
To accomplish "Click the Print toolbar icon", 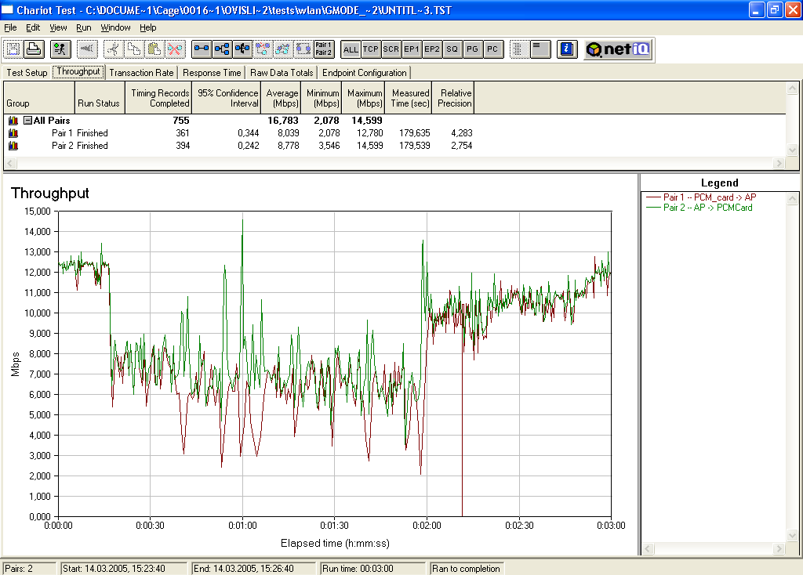I will tap(34, 49).
